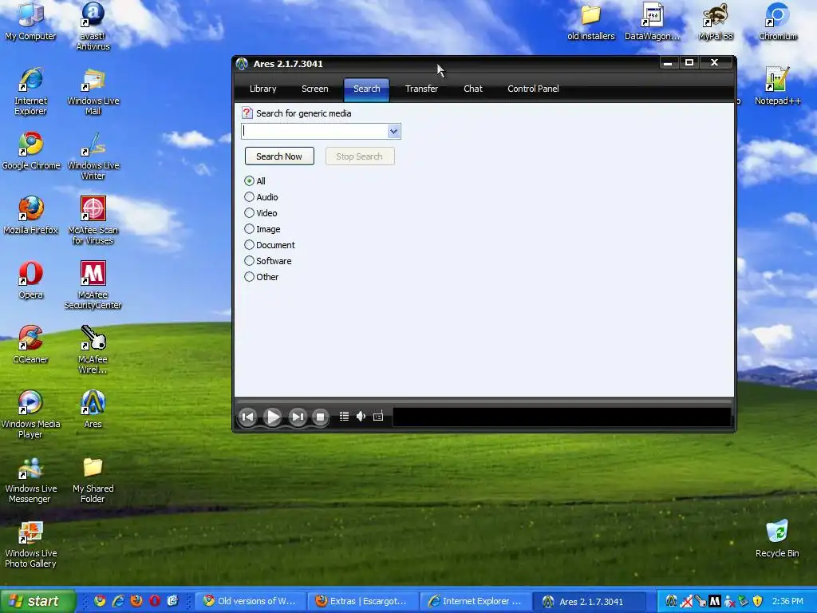Viewport: 817px width, 613px height.
Task: Open the playlist icon in Ares player bar
Action: click(x=344, y=417)
